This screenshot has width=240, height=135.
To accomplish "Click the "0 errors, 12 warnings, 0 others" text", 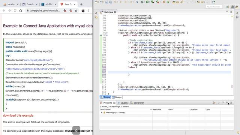I will point(114,106).
